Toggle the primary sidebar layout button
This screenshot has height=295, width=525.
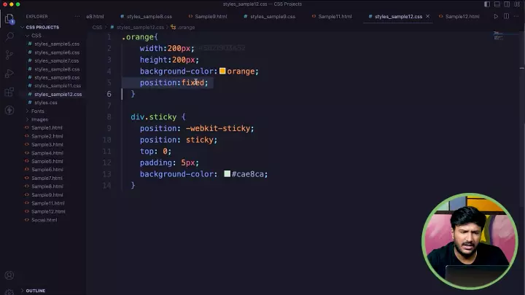[489, 4]
